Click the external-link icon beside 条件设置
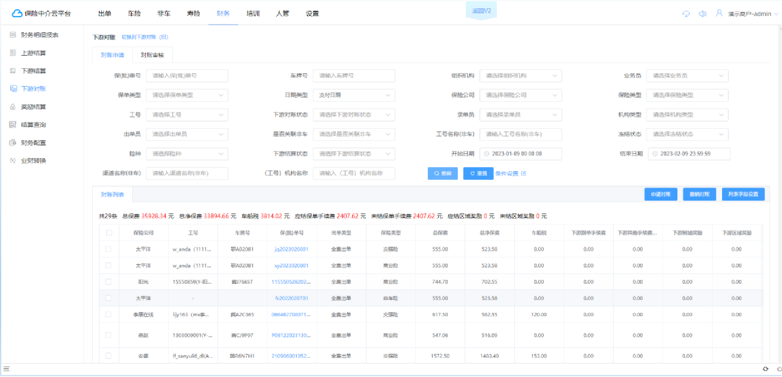 [x=524, y=174]
